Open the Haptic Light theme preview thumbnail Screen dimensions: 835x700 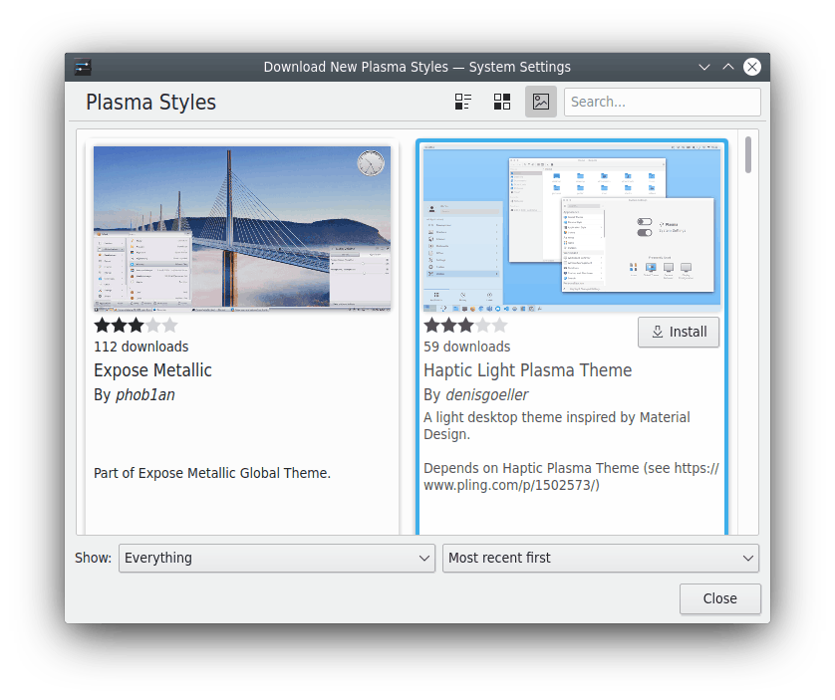coord(571,228)
